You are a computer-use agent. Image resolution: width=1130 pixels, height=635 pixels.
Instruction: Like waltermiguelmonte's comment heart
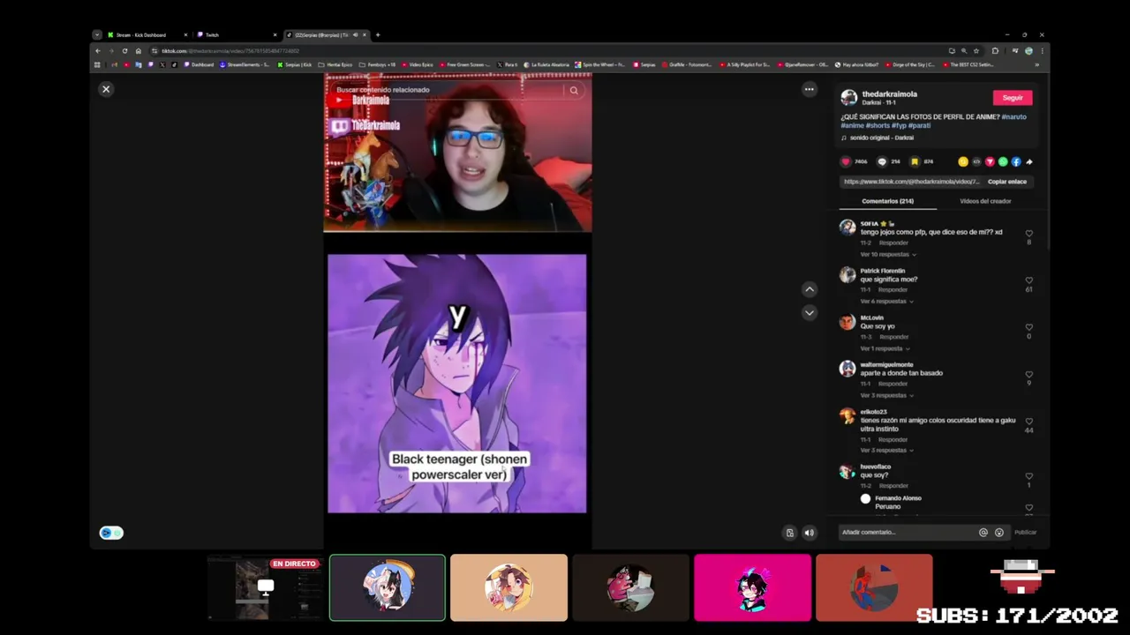coord(1028,374)
